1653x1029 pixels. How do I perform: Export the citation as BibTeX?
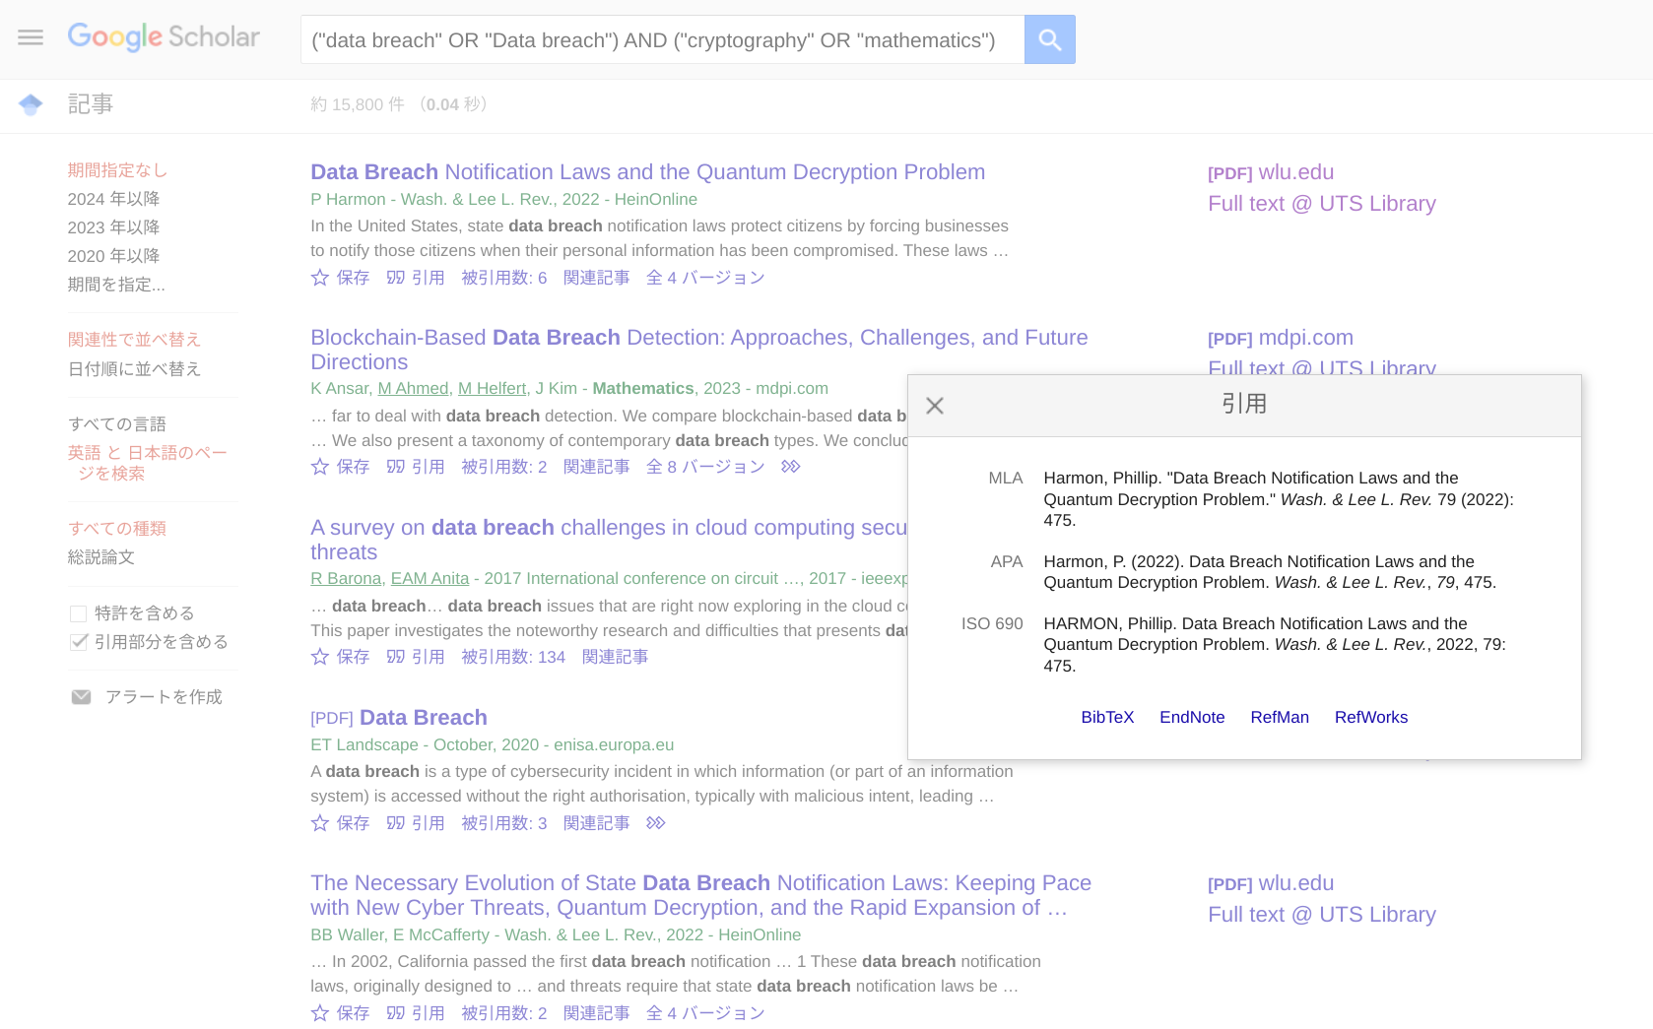click(1107, 718)
